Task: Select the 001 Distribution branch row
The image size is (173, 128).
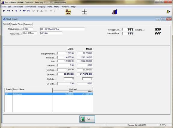Action: 49,94
